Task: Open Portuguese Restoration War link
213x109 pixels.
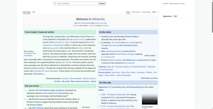Action: click(118, 94)
